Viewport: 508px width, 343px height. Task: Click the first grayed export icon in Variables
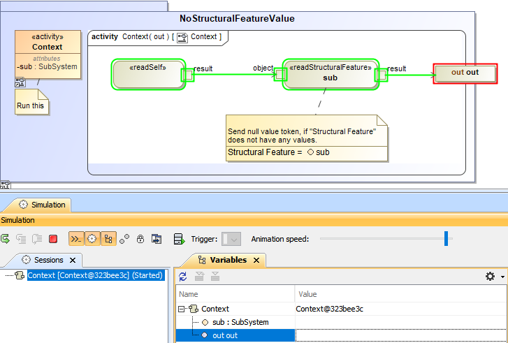pos(199,277)
